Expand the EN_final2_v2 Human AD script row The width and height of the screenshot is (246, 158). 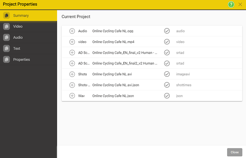[72, 63]
